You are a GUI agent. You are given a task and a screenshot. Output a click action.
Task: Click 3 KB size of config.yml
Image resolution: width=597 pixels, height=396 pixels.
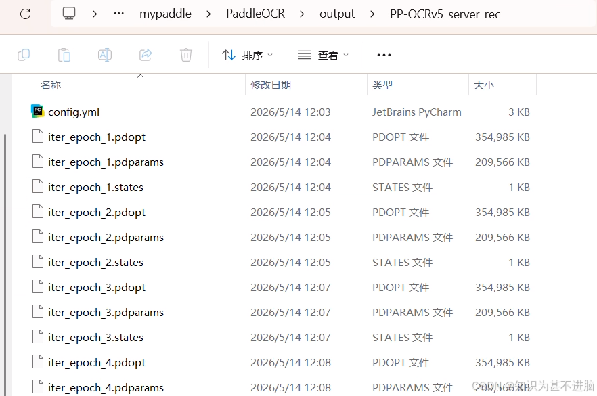pos(519,112)
